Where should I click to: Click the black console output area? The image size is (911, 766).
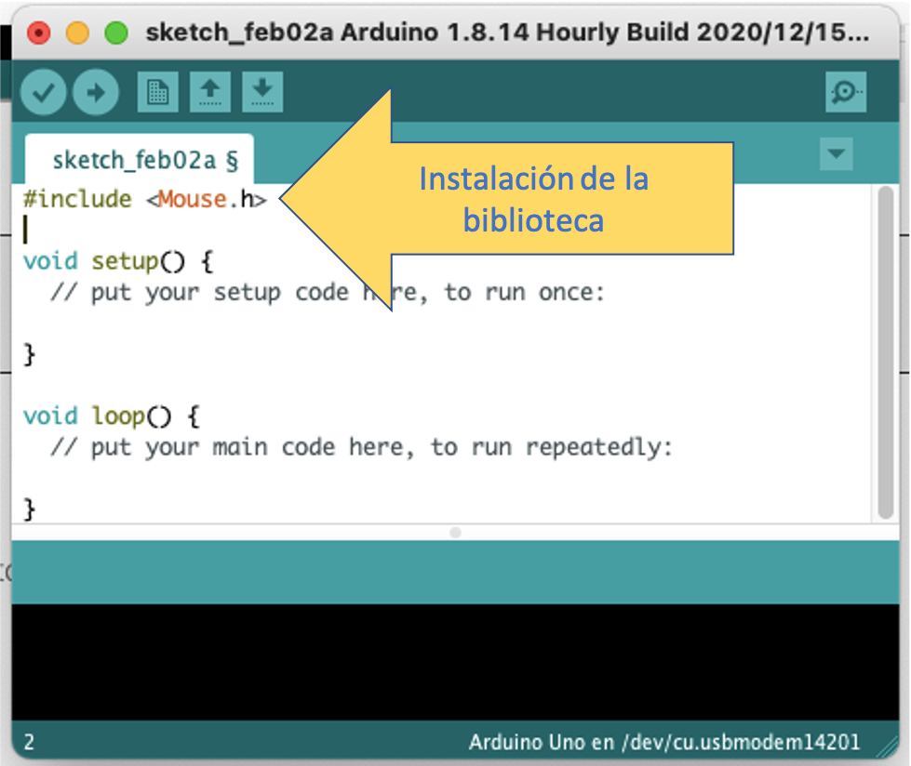456,662
